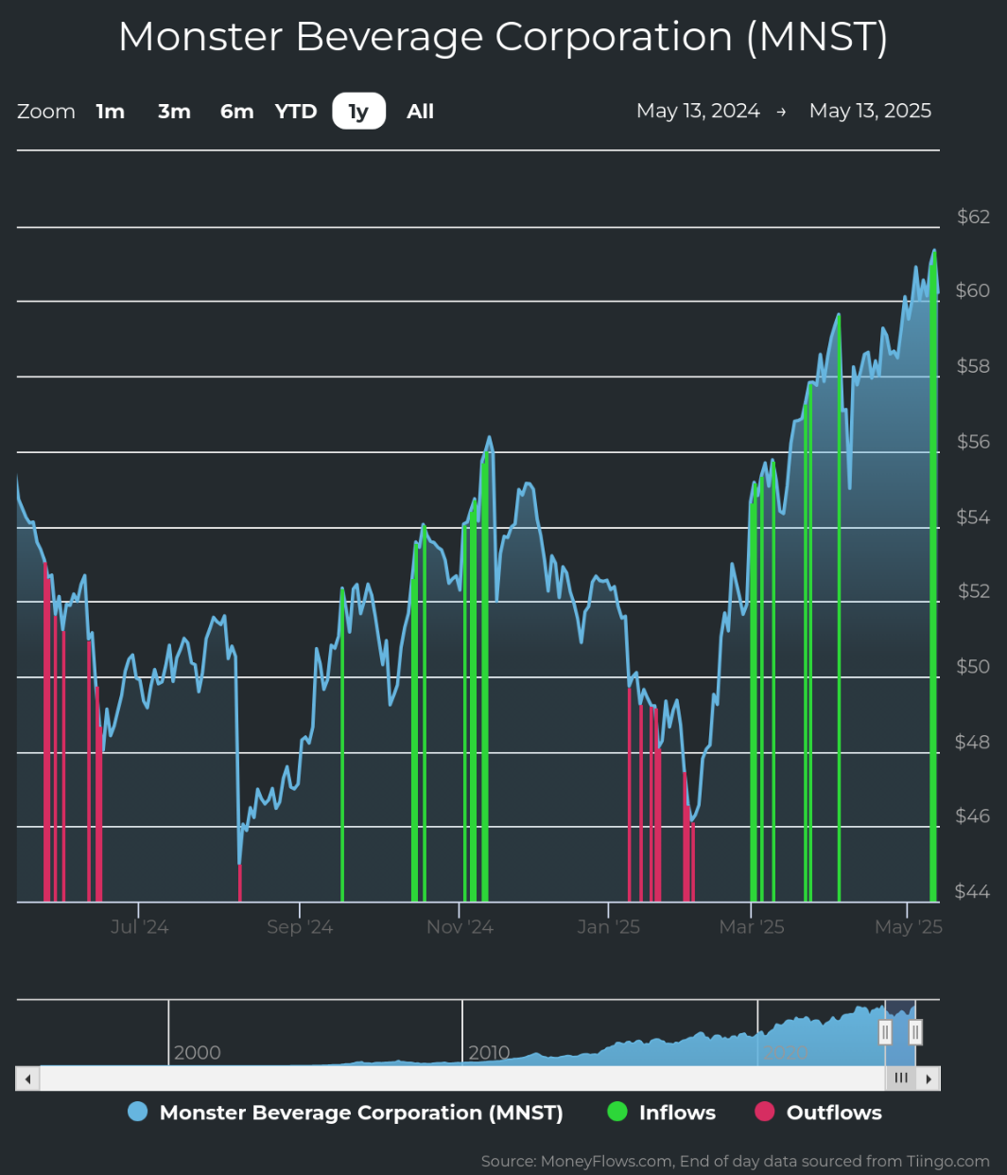Click the navigator scrollbar thumb
The width and height of the screenshot is (1007, 1175).
click(x=900, y=1079)
